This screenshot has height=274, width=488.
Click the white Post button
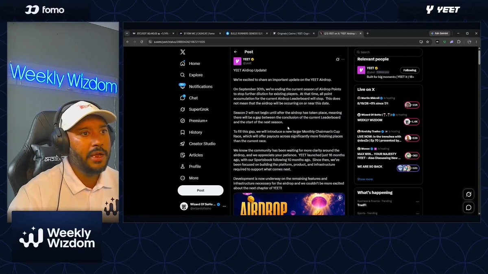coord(200,190)
